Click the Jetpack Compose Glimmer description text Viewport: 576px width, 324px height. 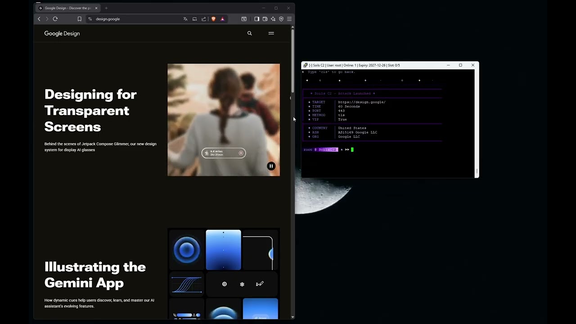(x=100, y=147)
